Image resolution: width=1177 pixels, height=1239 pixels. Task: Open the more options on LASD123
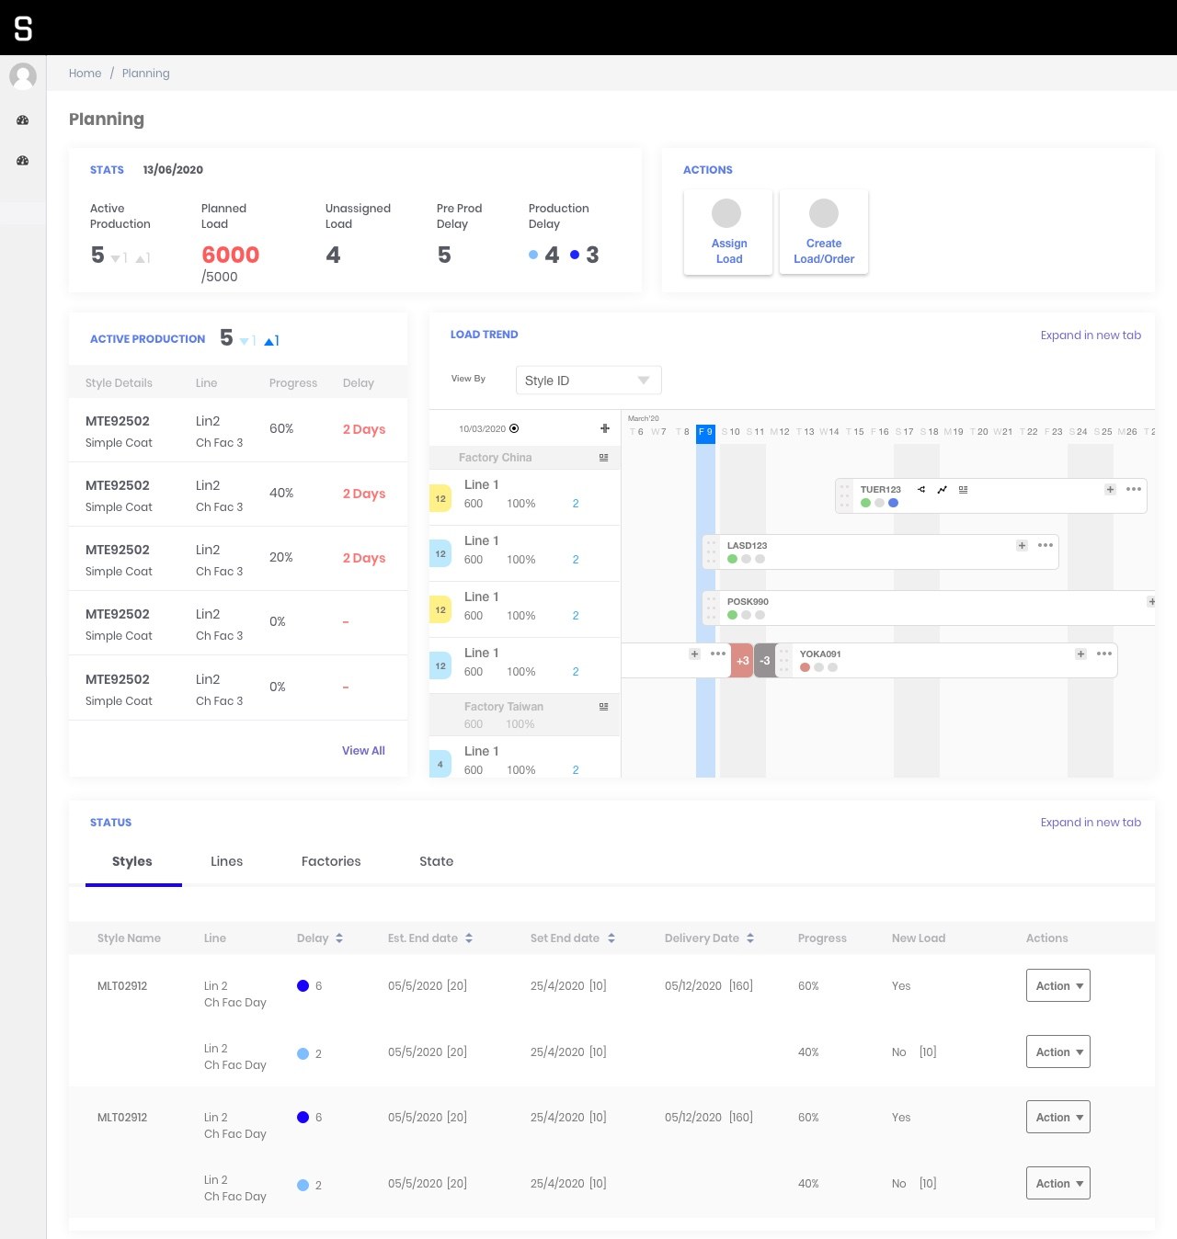pyautogui.click(x=1046, y=545)
